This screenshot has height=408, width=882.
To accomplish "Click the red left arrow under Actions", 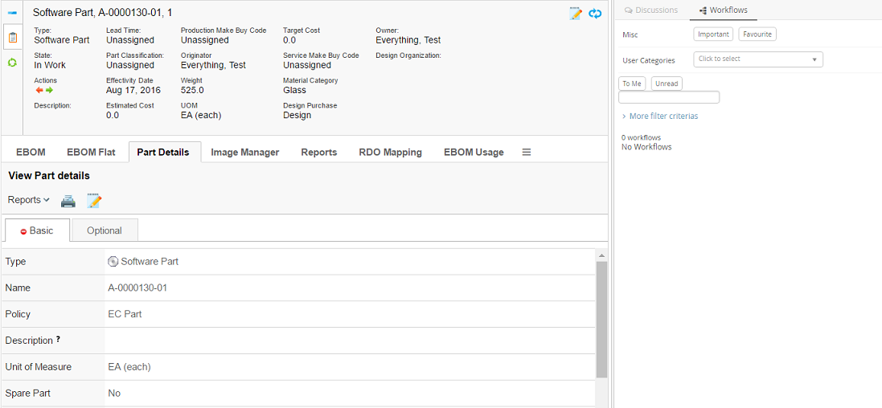I will click(39, 91).
